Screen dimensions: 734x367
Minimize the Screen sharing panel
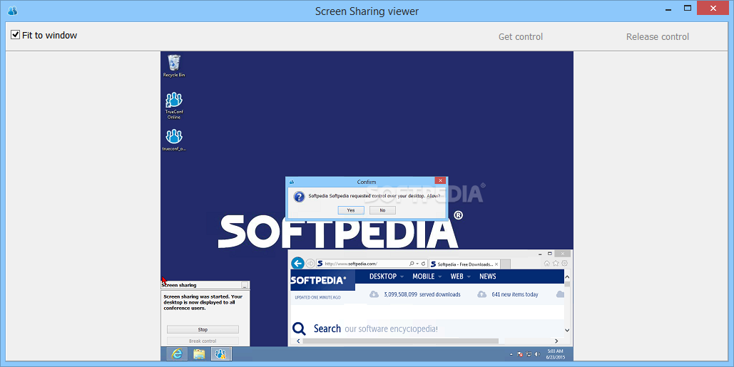[x=245, y=285]
